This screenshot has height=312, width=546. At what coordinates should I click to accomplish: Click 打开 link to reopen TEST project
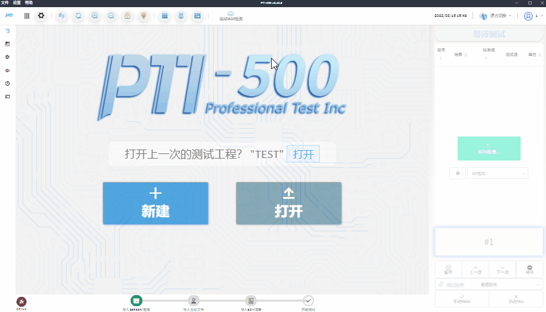(304, 154)
